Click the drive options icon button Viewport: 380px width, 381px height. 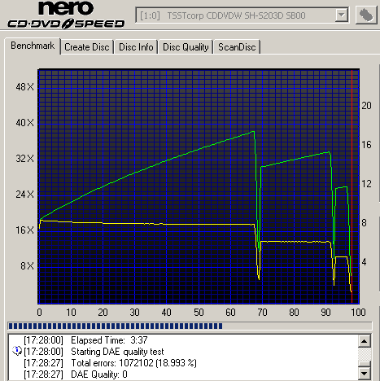[366, 15]
